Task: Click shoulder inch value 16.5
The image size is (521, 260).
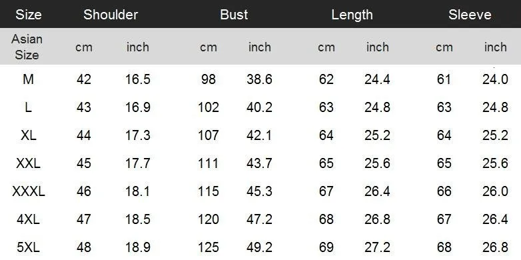Action: click(x=138, y=79)
